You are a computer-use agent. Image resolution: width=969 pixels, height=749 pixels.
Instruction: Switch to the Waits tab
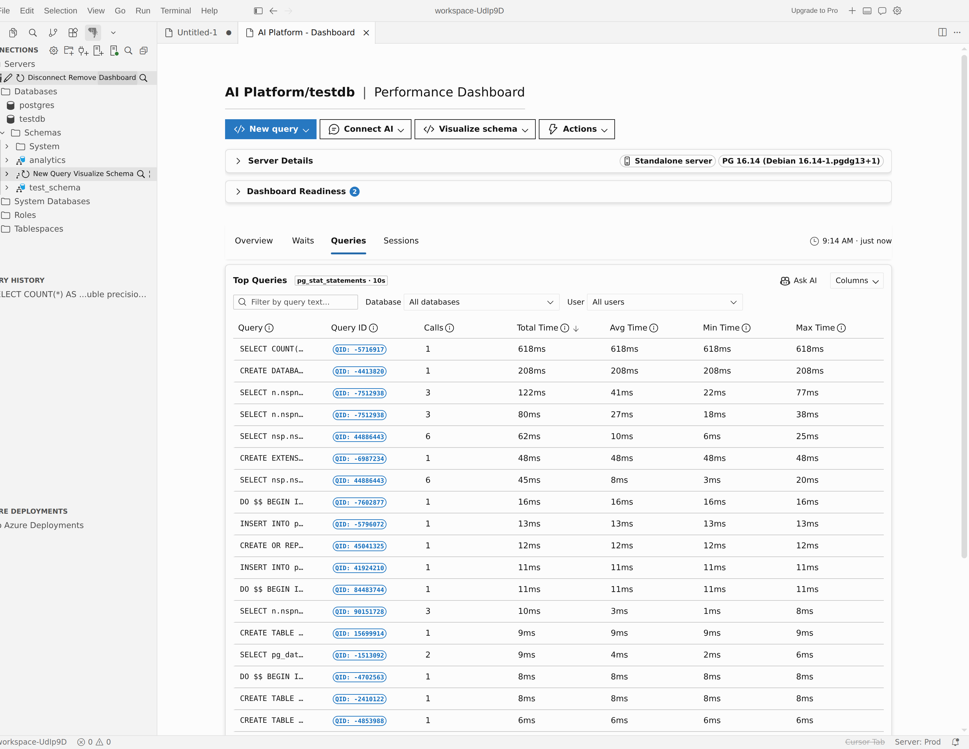click(x=303, y=241)
